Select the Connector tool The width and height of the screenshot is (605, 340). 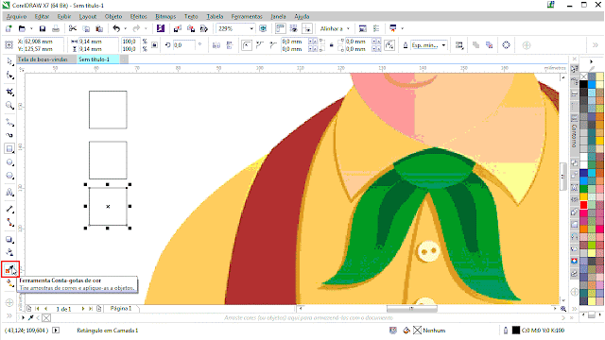tap(9, 223)
